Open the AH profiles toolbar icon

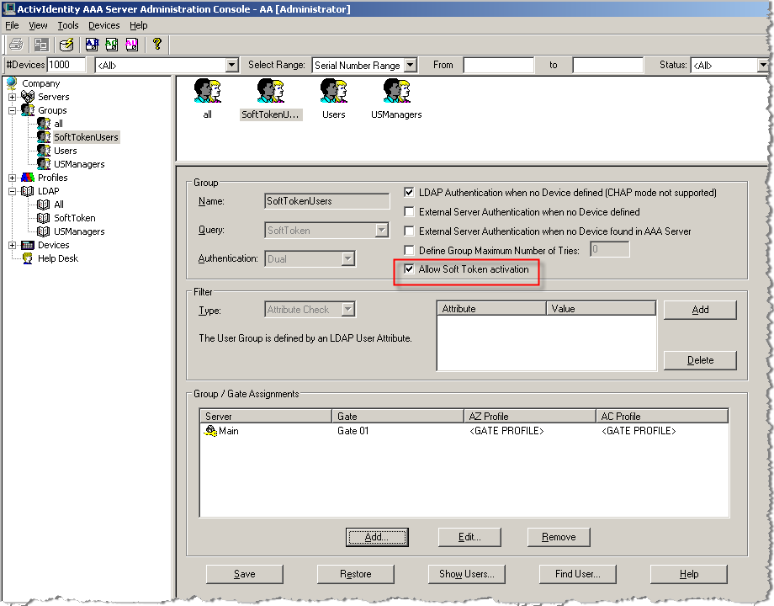[x=91, y=45]
